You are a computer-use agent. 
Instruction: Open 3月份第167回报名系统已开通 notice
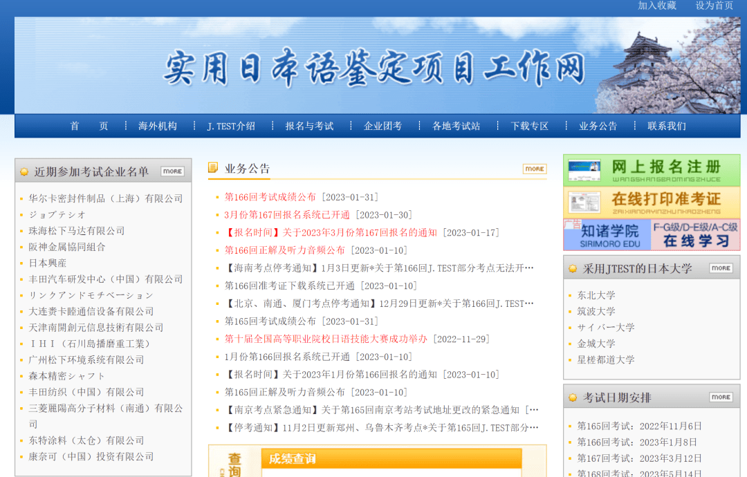tap(287, 215)
